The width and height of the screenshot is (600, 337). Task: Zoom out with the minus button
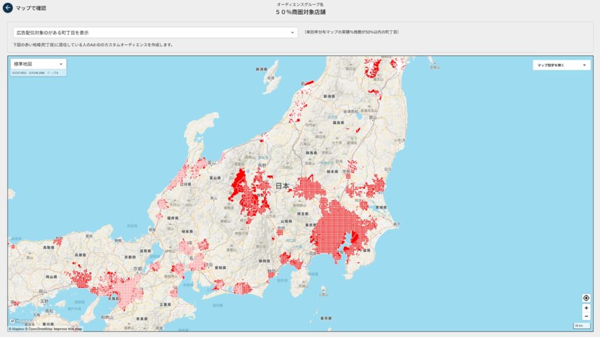(586, 316)
